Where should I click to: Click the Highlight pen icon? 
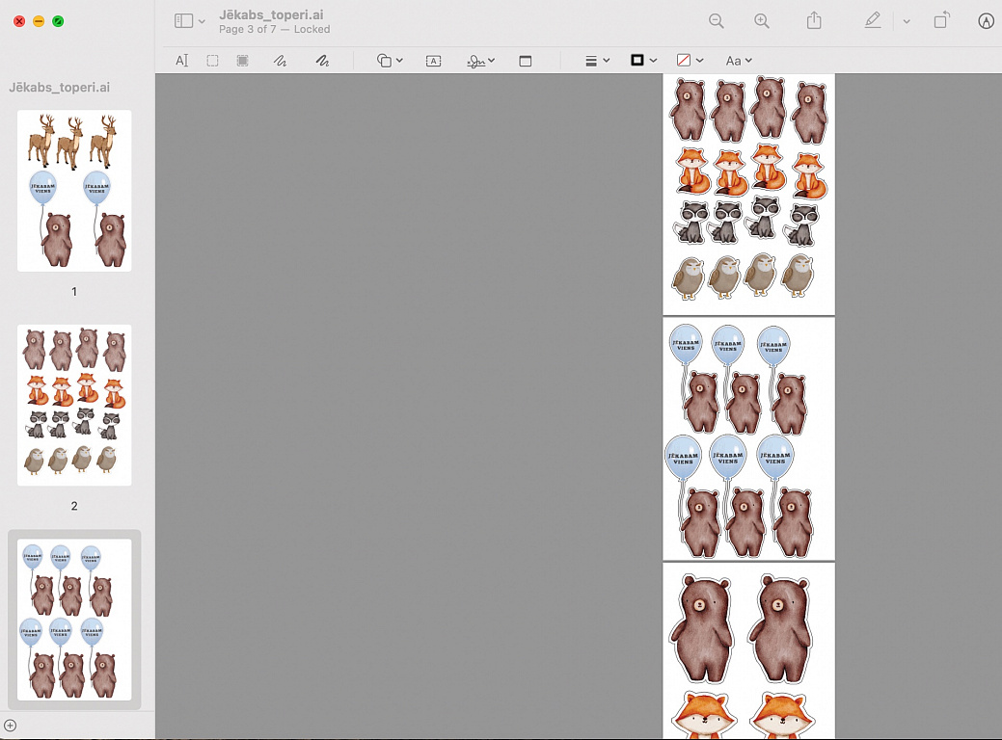pyautogui.click(x=873, y=21)
